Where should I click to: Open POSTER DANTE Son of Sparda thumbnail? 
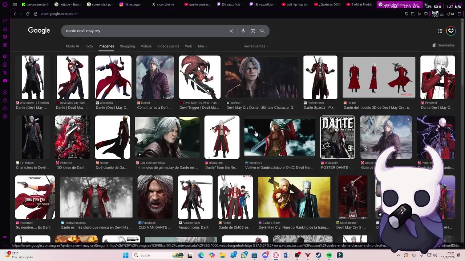coord(337,137)
